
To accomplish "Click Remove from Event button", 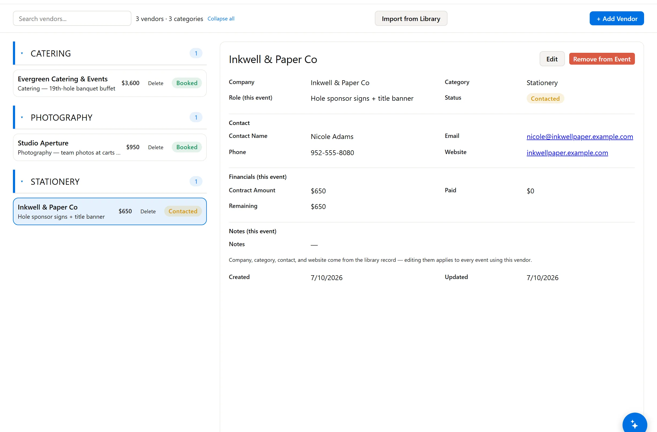I will [602, 59].
